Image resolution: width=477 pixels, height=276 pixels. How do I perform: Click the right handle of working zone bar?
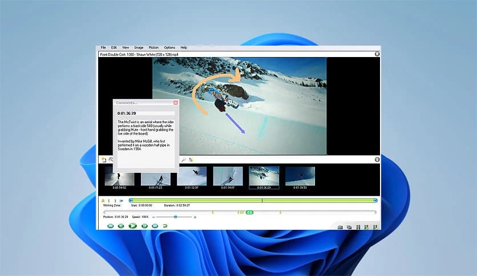point(375,201)
